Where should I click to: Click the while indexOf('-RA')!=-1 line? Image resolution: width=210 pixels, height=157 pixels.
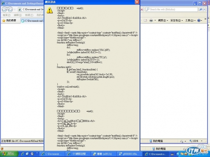(x=84, y=52)
